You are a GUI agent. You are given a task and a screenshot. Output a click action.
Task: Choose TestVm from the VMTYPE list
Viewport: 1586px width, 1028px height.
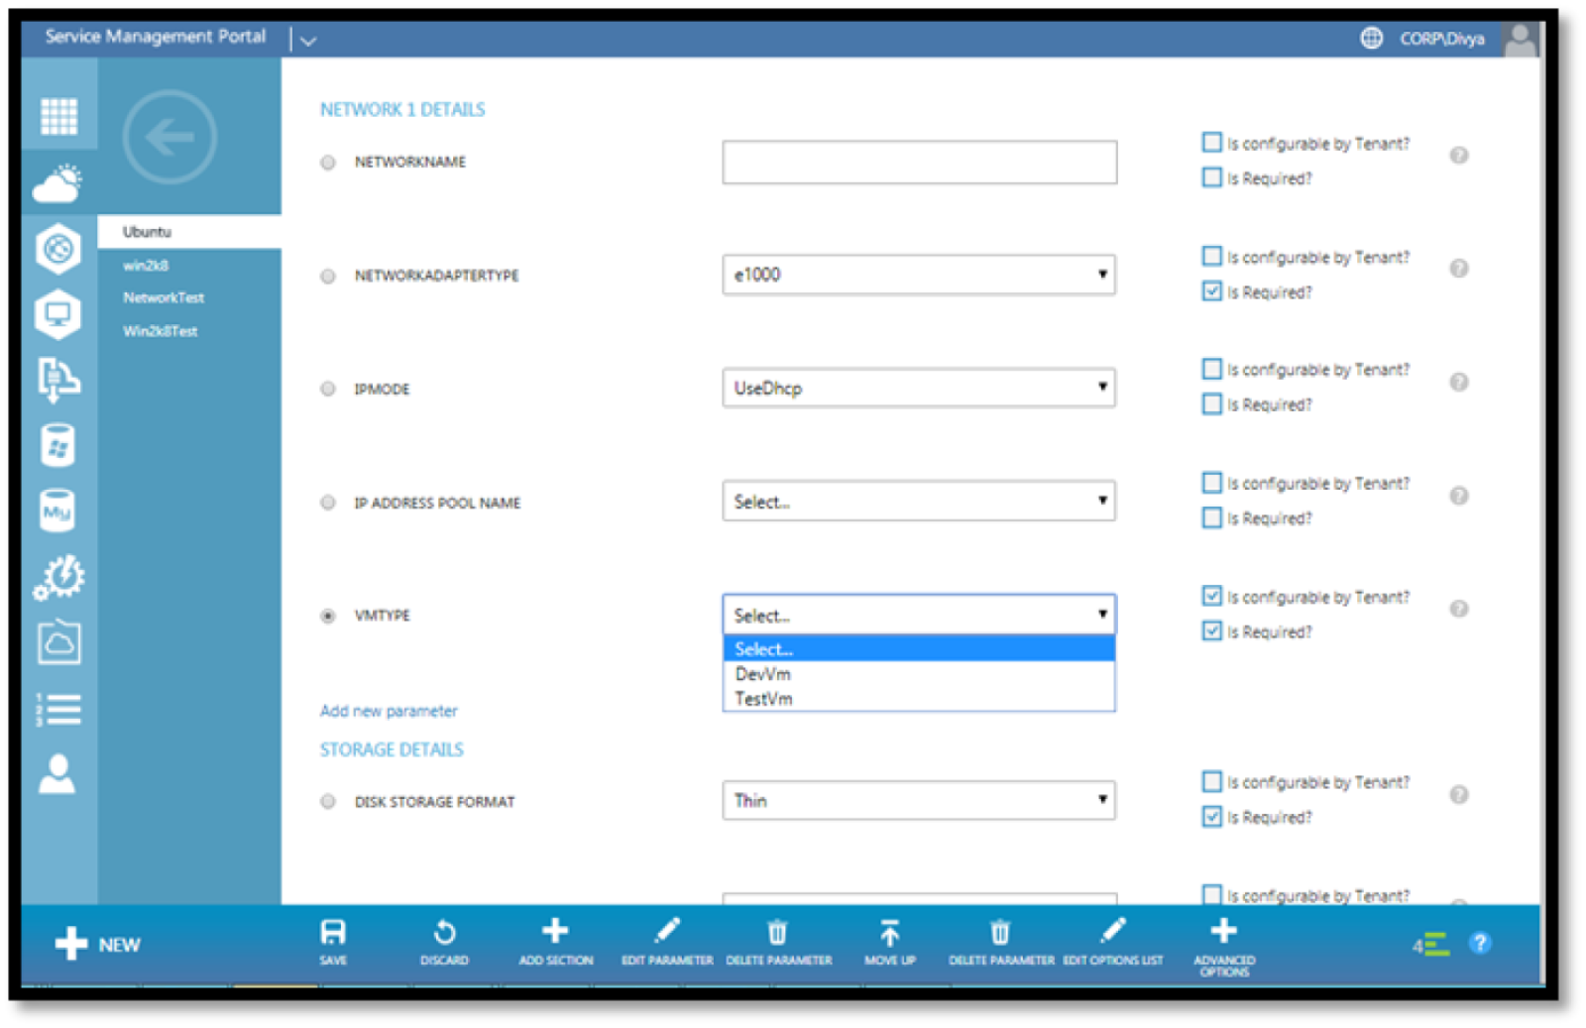point(763,699)
